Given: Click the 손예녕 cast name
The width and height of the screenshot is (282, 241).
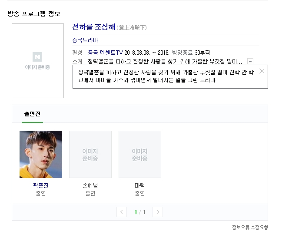Looking at the screenshot, I should (x=90, y=185).
